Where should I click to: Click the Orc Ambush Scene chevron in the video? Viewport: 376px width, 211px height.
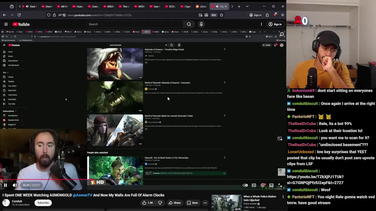click(224, 173)
